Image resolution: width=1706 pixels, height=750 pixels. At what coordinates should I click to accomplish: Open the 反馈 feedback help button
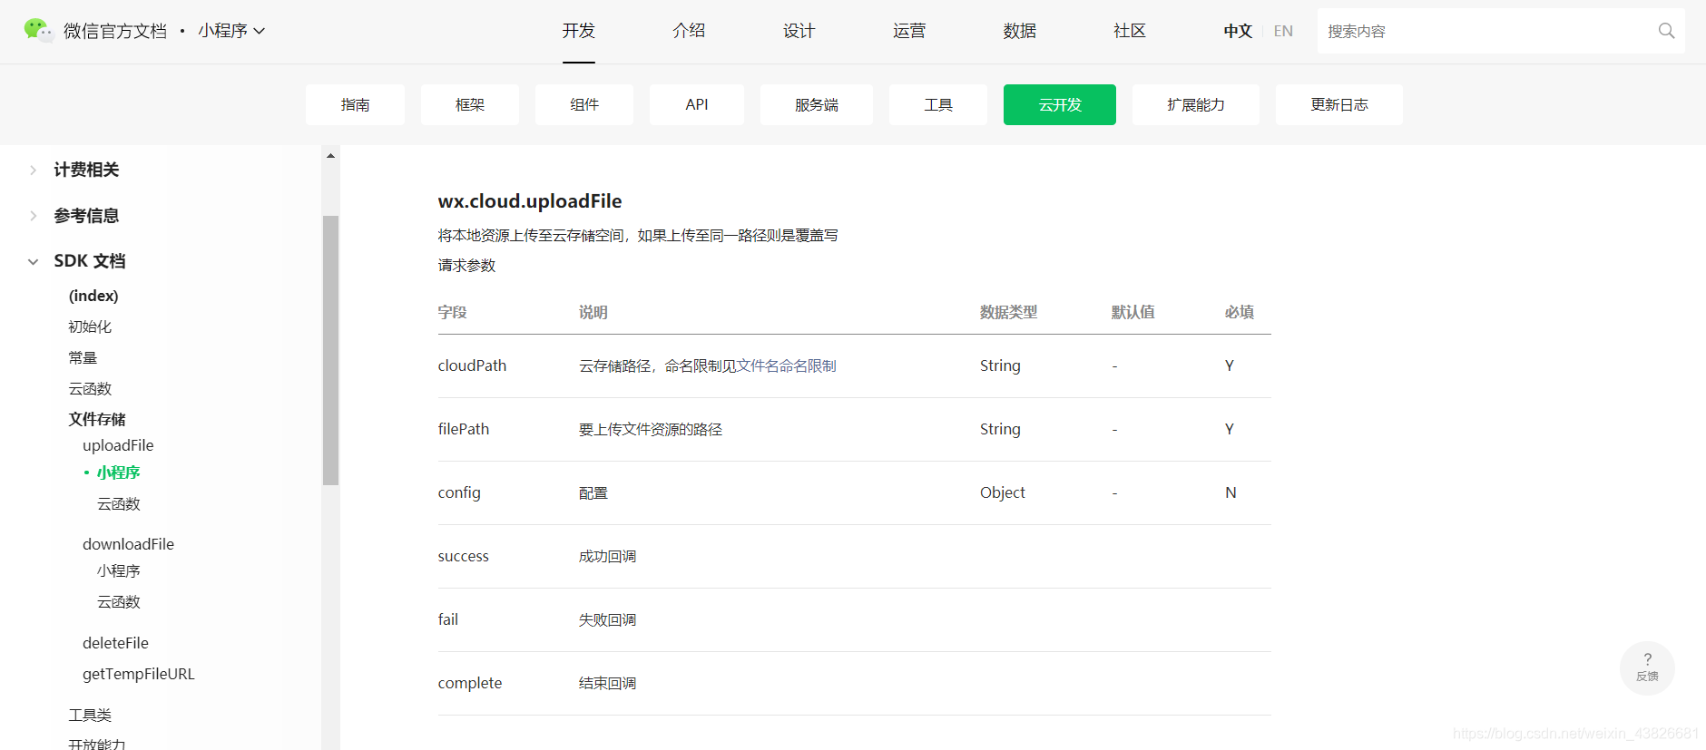pos(1647,667)
